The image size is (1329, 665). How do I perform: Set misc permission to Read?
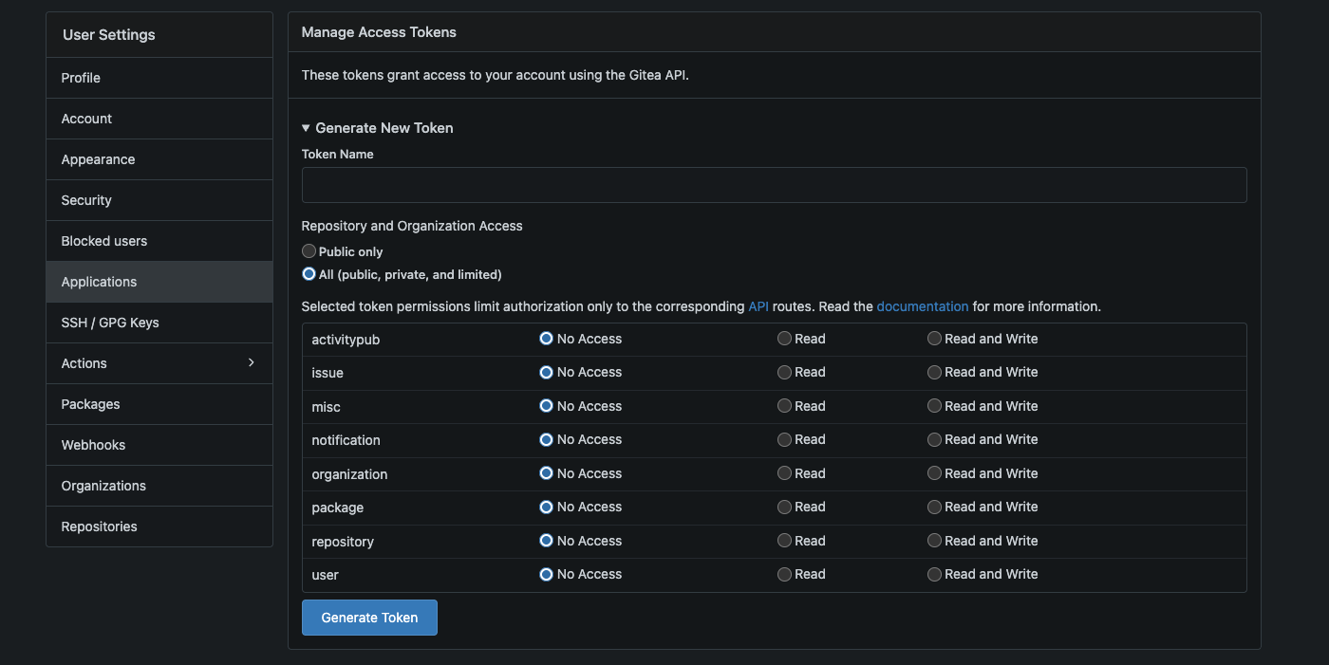click(784, 406)
